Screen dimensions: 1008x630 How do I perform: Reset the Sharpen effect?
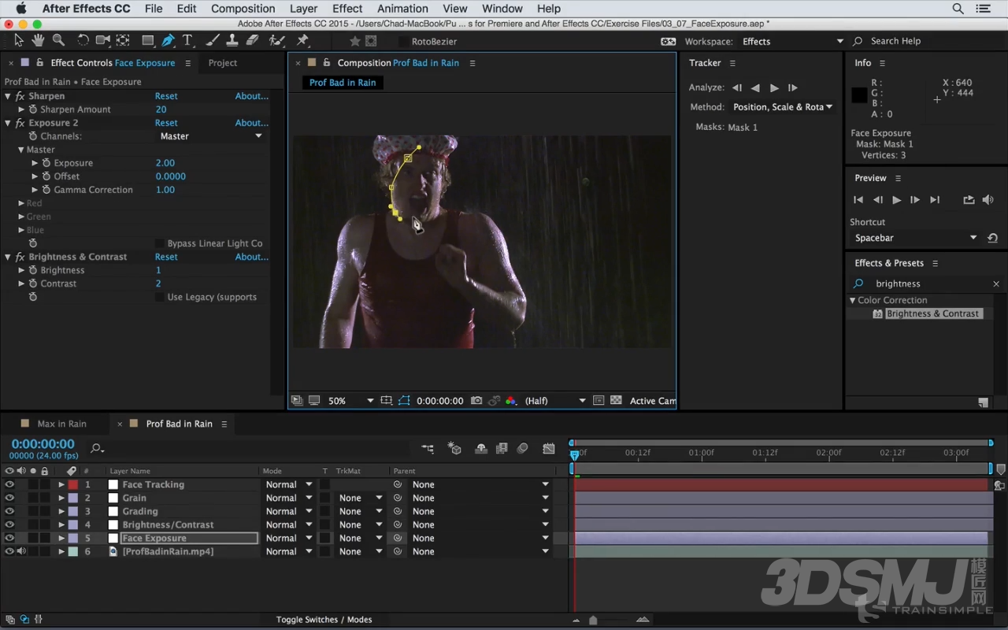pos(166,96)
